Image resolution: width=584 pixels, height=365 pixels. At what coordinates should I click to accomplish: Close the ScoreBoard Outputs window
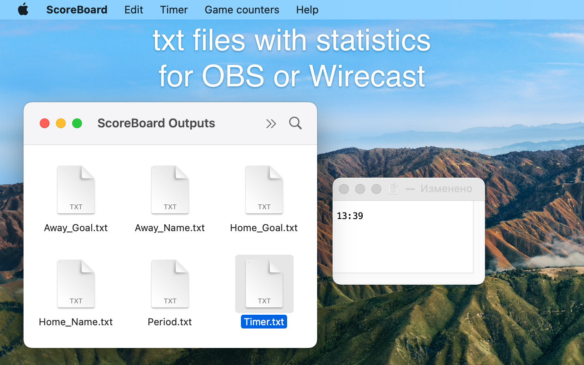pyautogui.click(x=45, y=123)
